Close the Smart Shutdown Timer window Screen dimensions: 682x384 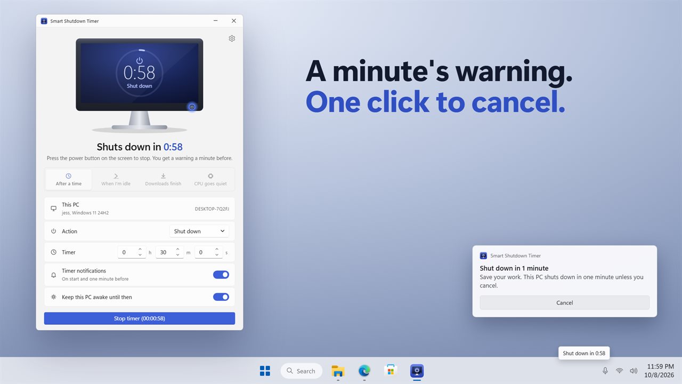[234, 21]
